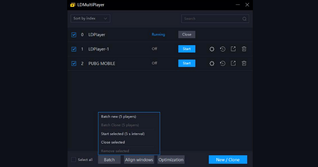The width and height of the screenshot is (318, 167).
Task: Choose Close selected from Batch menu
Action: pos(113,142)
